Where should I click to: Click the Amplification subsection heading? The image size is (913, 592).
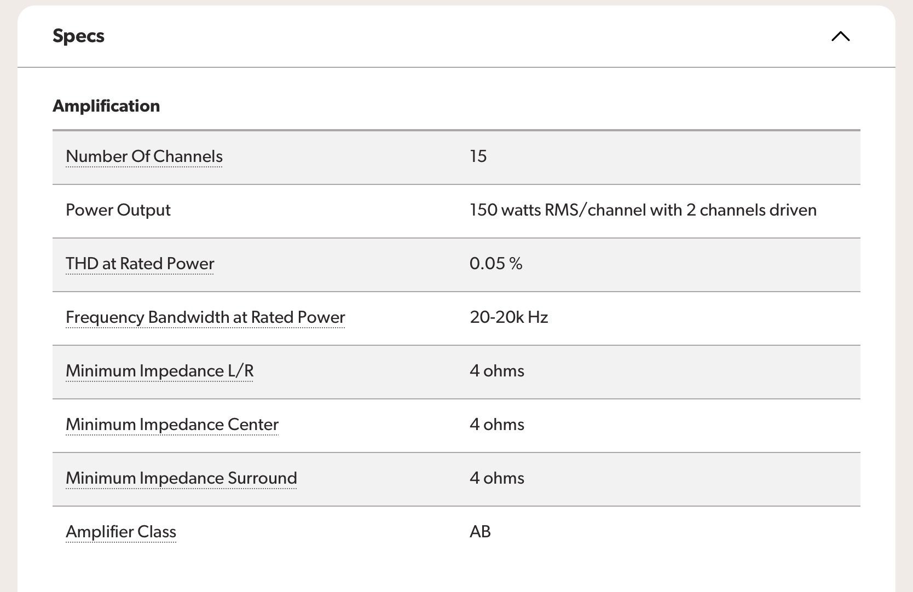click(x=106, y=106)
